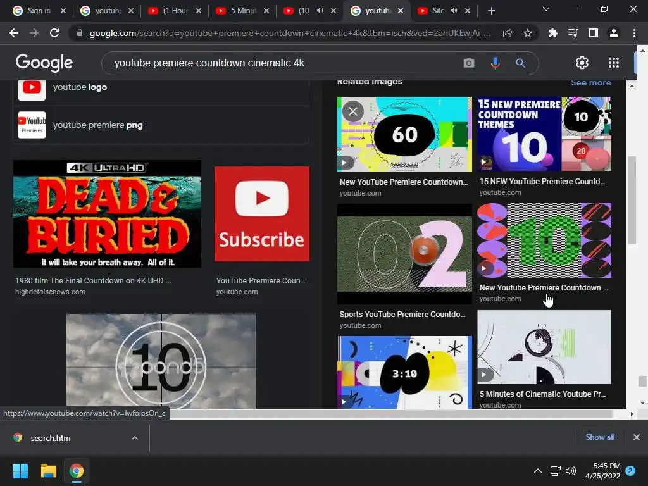Click the browser back arrow
648x486 pixels.
14,33
